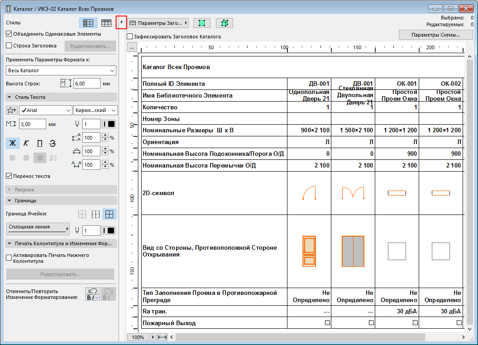Click the text pen color swatch
Image resolution: width=478 pixels, height=345 pixels.
point(109,124)
